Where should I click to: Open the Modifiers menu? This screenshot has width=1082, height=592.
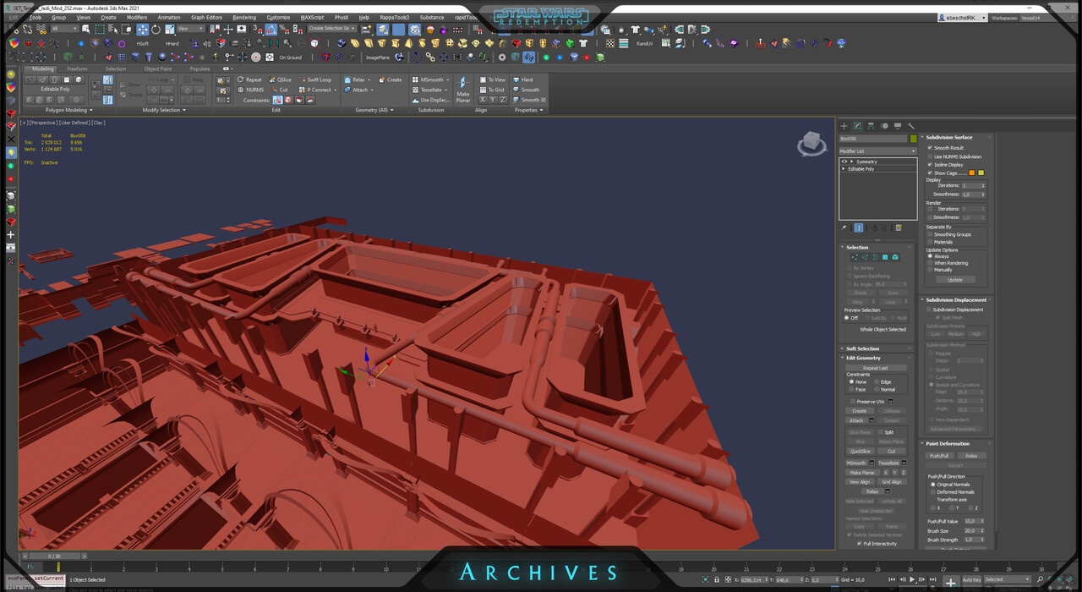click(x=137, y=17)
